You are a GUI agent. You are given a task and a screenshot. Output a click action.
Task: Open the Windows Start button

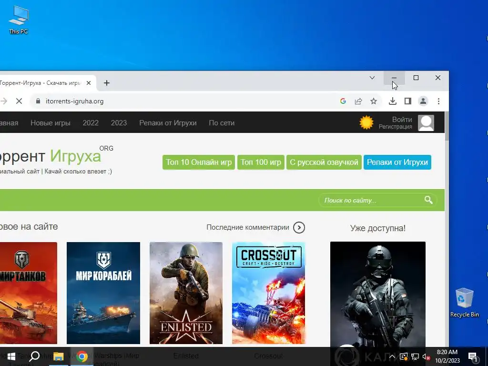pos(11,356)
